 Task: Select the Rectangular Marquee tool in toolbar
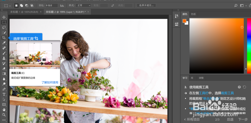[x=4, y=22]
